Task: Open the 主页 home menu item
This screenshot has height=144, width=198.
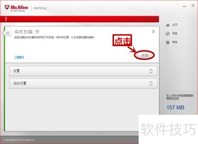Action: pyautogui.click(x=175, y=25)
